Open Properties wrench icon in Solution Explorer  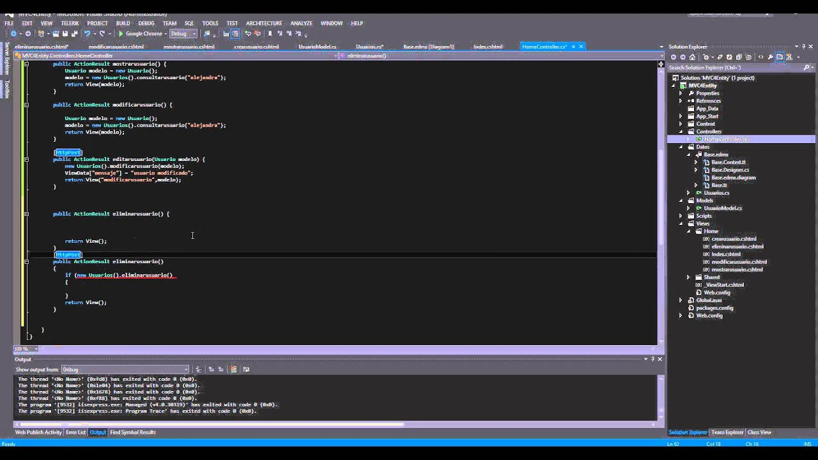(x=771, y=57)
